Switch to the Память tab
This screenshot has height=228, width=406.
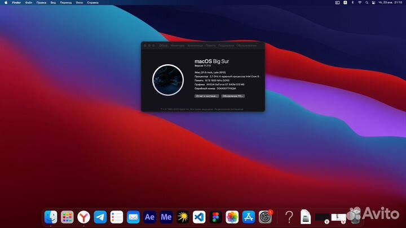210,46
